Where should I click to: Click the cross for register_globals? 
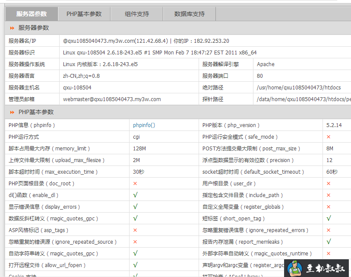329,207
